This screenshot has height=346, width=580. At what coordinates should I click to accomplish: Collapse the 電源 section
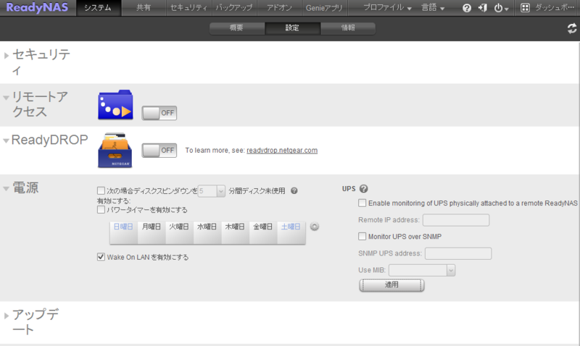click(7, 189)
